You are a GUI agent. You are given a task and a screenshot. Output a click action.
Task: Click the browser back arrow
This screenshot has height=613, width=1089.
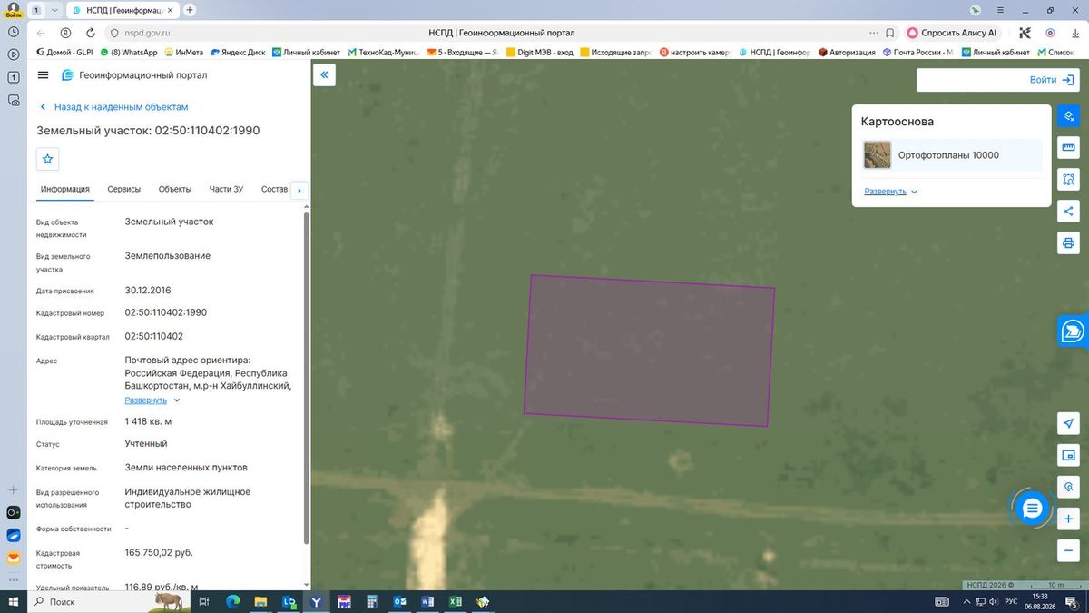tap(42, 32)
